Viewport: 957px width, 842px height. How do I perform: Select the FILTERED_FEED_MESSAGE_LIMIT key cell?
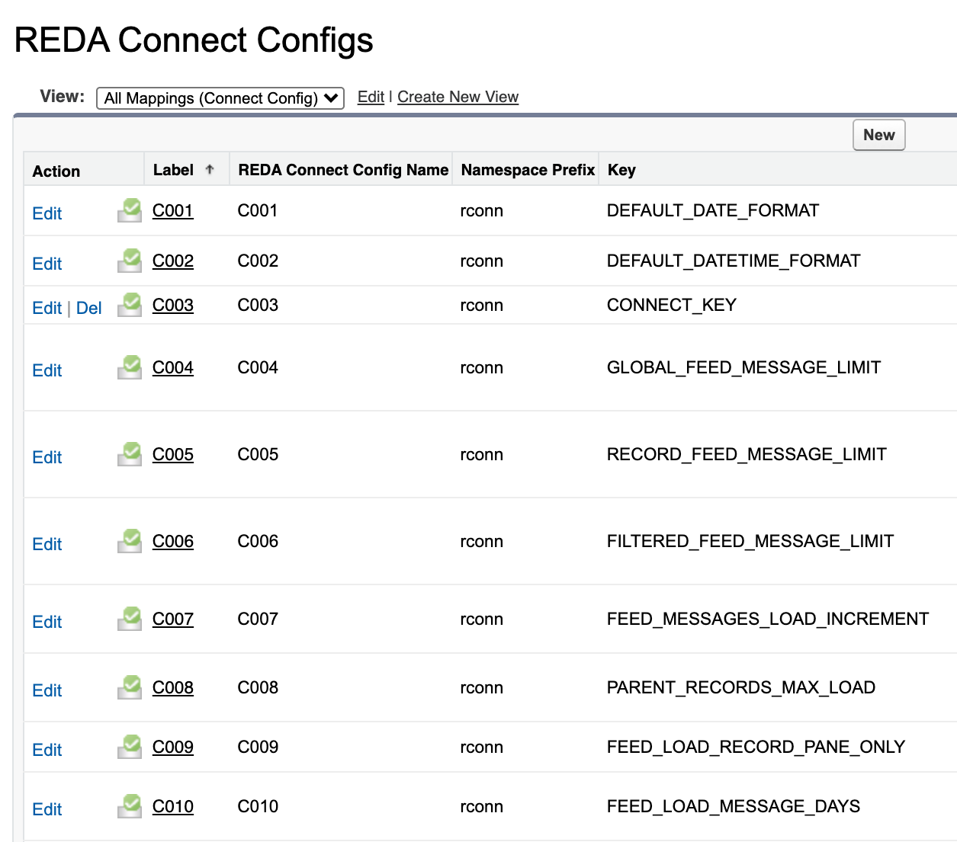(x=750, y=541)
